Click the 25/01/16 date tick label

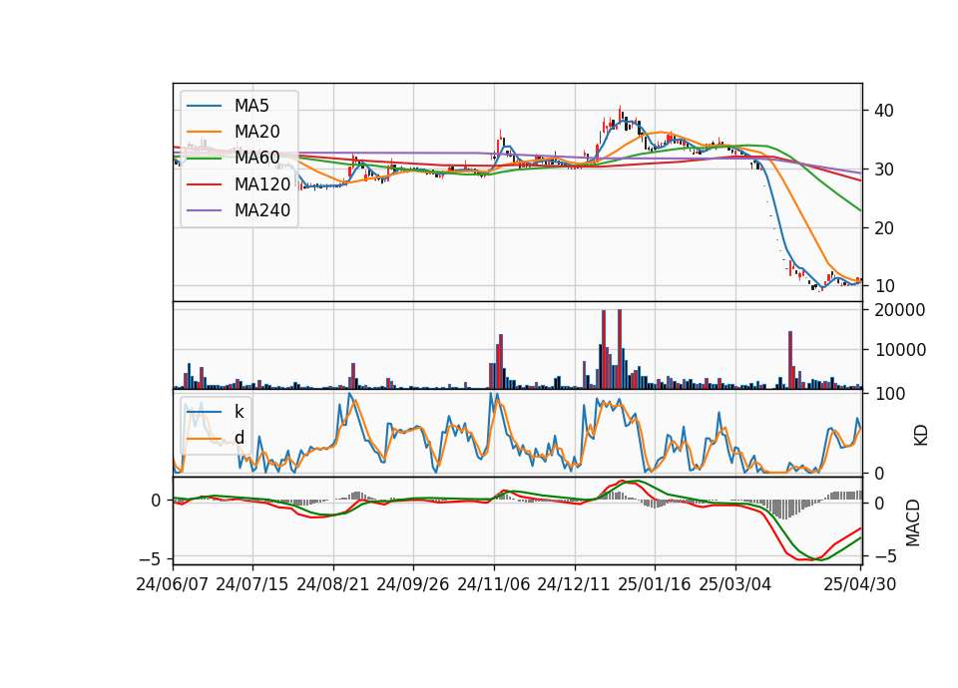pos(655,584)
